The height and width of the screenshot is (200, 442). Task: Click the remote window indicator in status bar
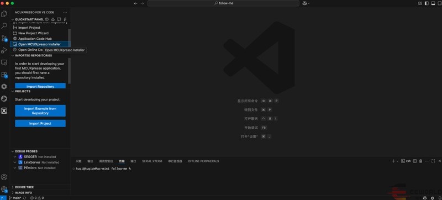(3, 198)
